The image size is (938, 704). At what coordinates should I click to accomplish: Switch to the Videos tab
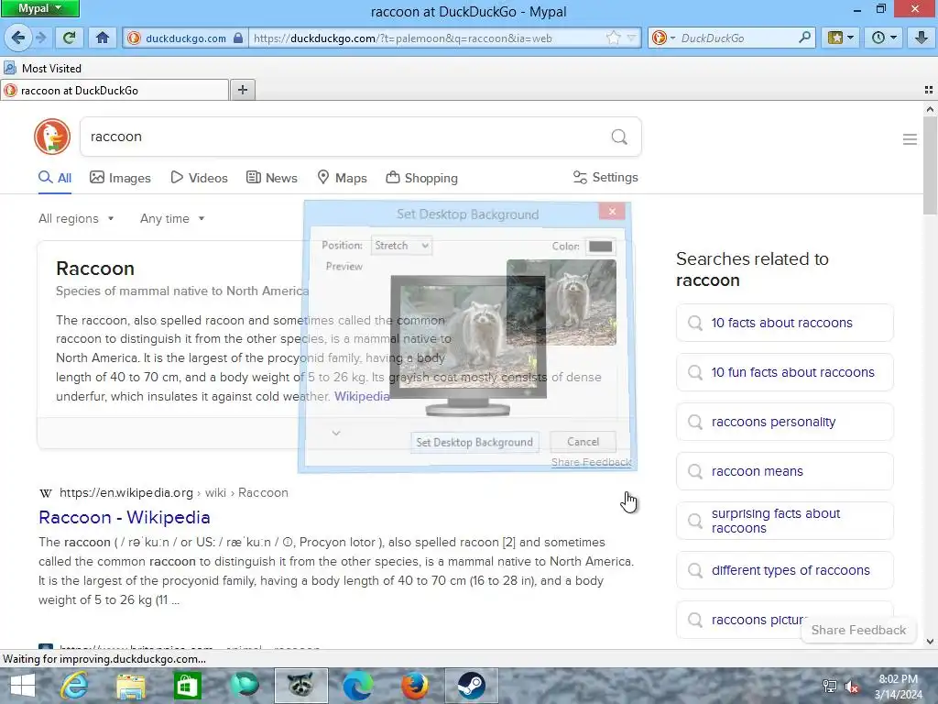(x=199, y=178)
